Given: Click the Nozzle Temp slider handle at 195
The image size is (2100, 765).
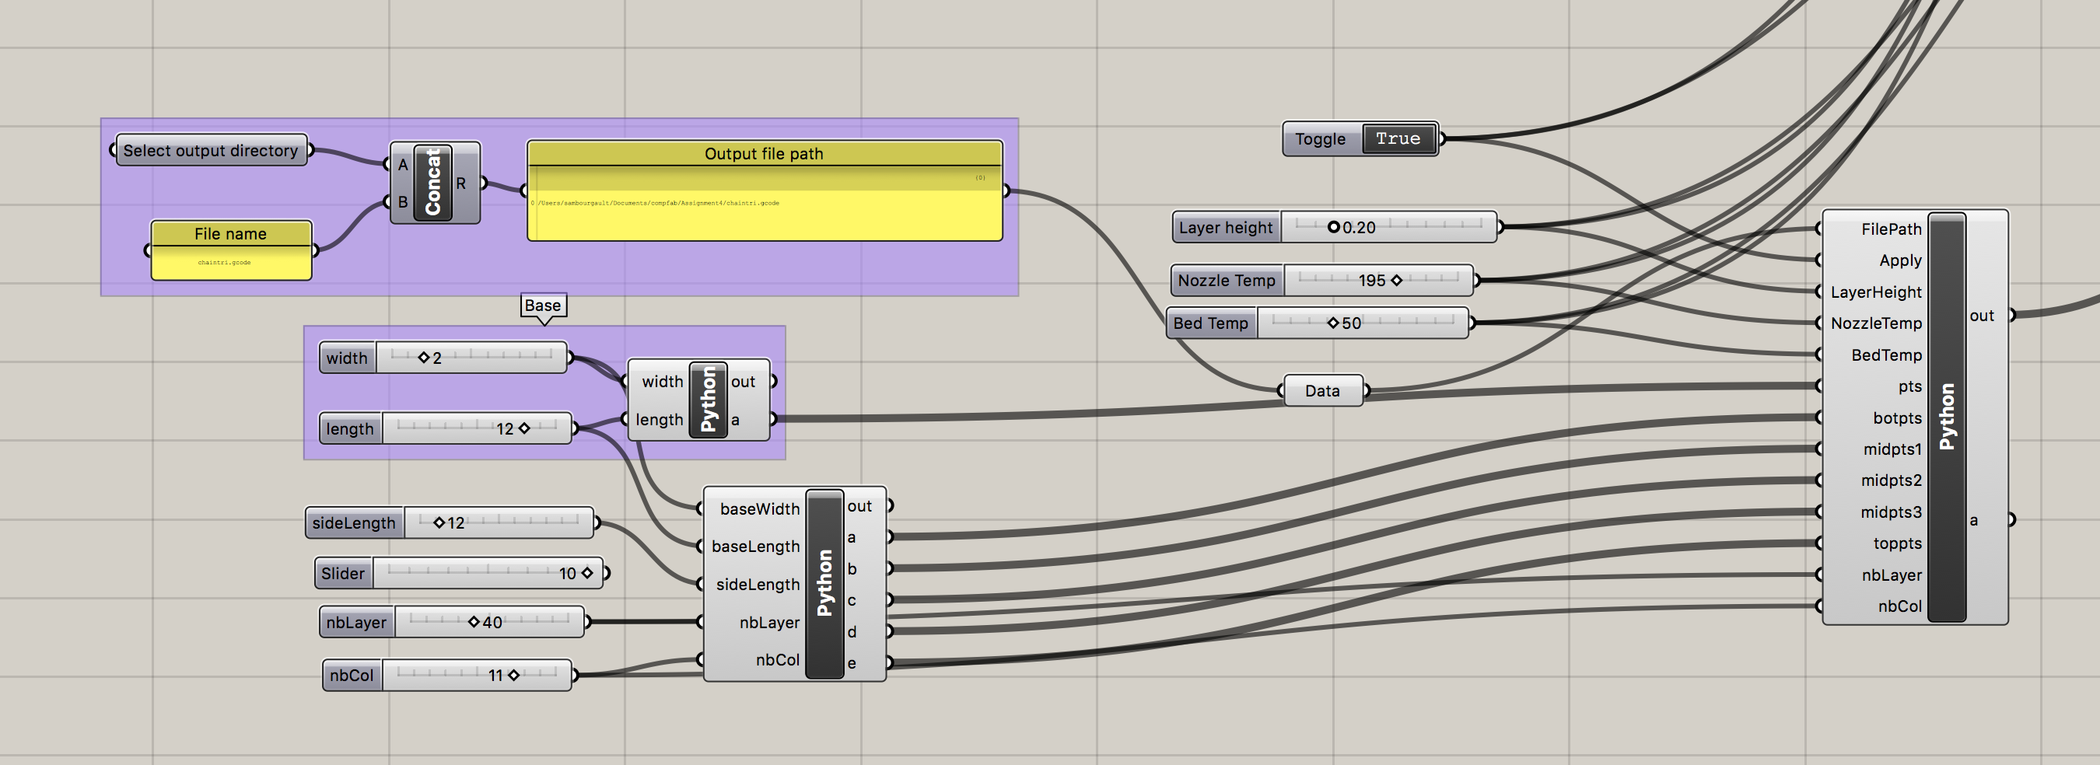Looking at the screenshot, I should click(1396, 280).
